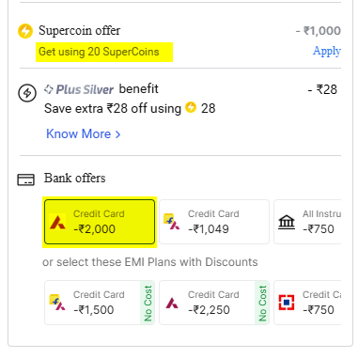Apply the Supercoin offer
This screenshot has width=358, height=359.
click(x=327, y=51)
